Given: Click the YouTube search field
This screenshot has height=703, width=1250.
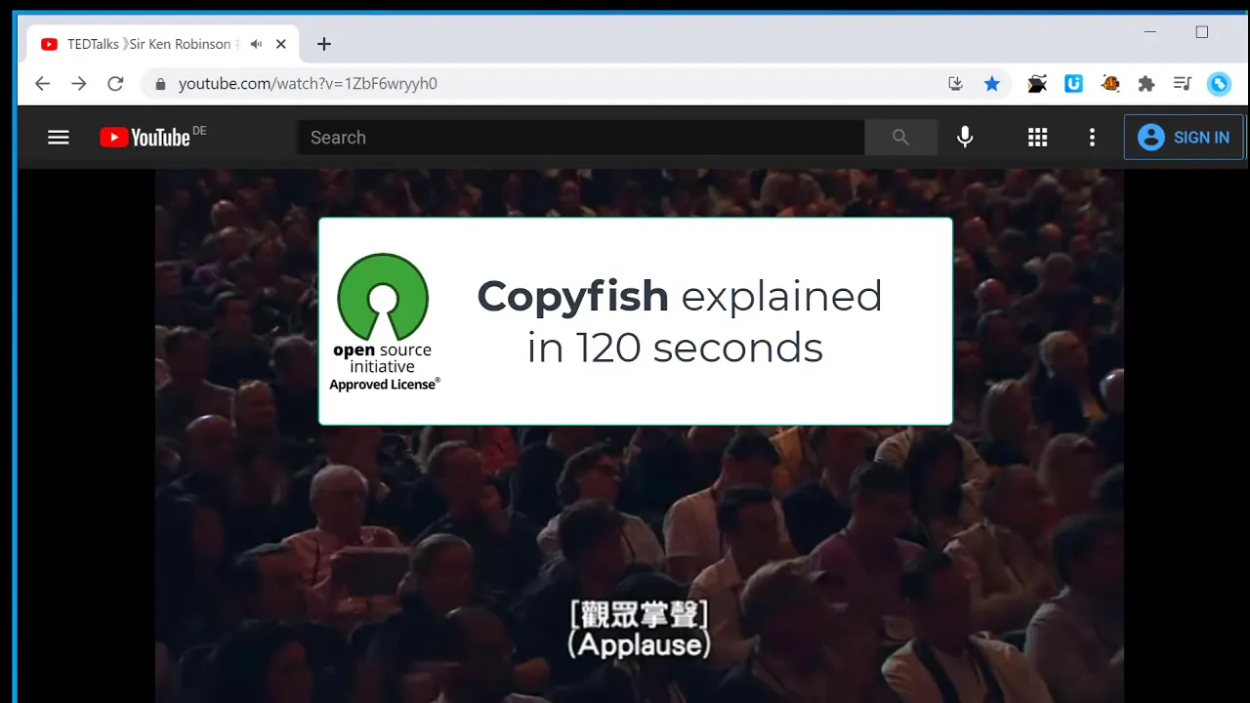Looking at the screenshot, I should (x=580, y=138).
